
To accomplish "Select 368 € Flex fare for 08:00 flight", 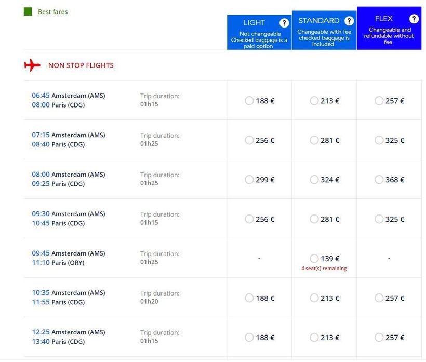I will click(x=379, y=180).
